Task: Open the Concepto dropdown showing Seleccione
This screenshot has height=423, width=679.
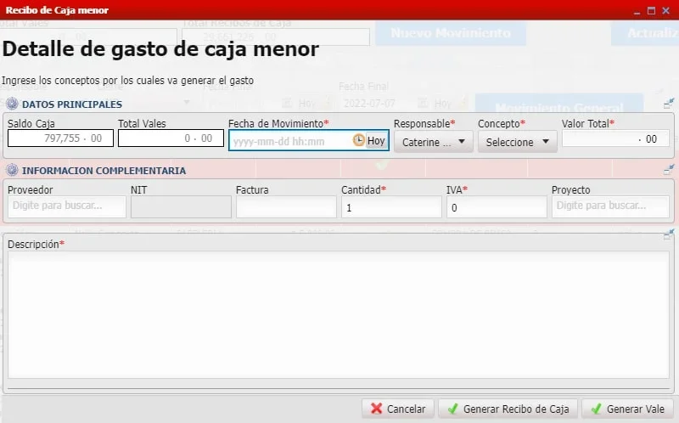Action: pos(517,142)
